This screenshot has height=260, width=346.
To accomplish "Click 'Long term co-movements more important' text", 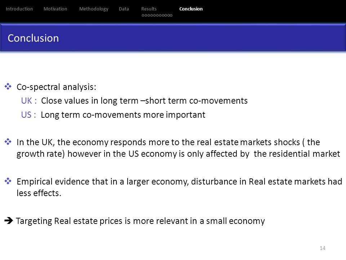I will coord(123,115).
